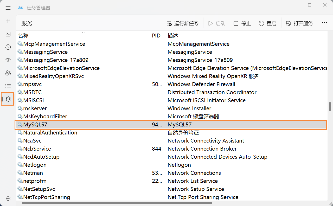This screenshot has width=333, height=206.
Task: Open the Startup apps page
Action: (8, 60)
